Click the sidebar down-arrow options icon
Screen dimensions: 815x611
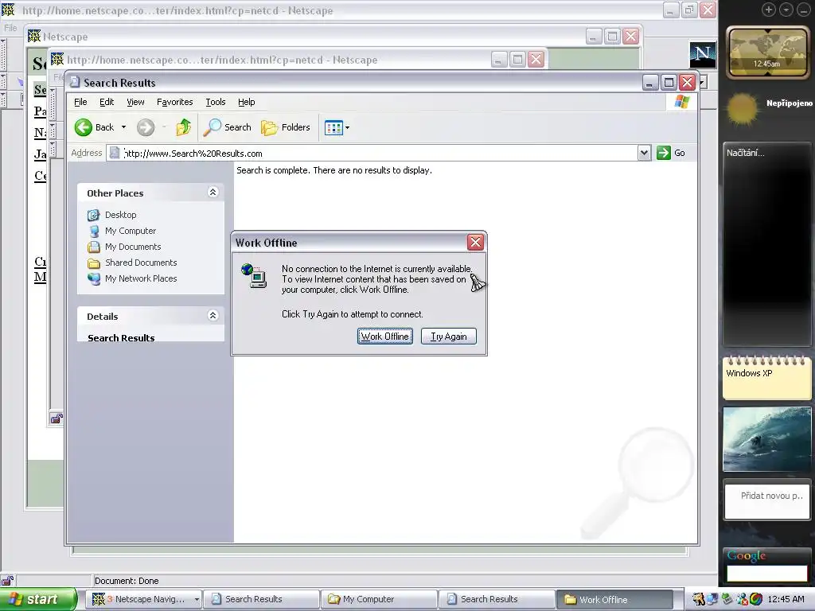tap(786, 10)
